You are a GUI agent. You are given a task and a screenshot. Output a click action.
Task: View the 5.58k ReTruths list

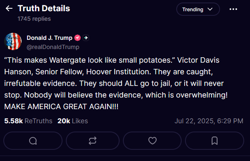[x=28, y=121]
